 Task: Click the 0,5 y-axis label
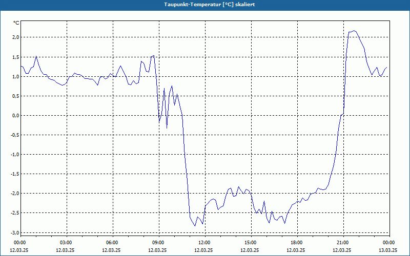(16, 96)
